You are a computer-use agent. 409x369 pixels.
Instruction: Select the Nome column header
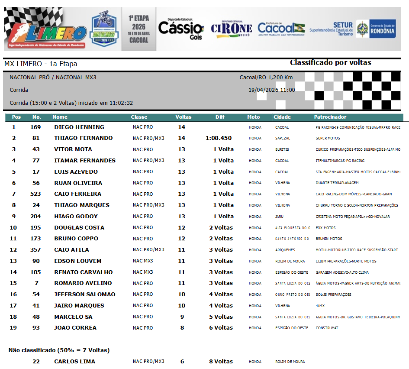[60, 117]
